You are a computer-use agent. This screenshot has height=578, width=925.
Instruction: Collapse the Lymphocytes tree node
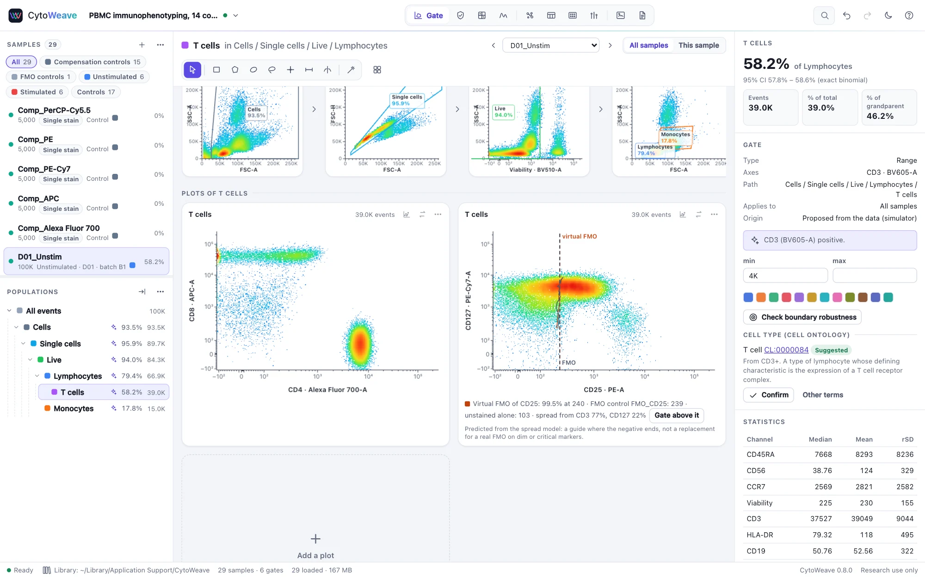coord(37,376)
